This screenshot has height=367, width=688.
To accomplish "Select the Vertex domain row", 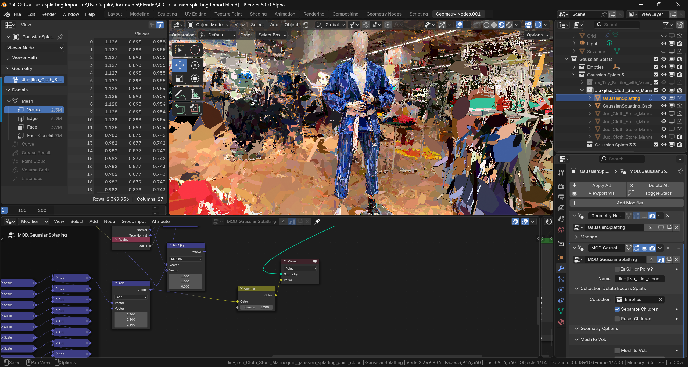I will 34,110.
